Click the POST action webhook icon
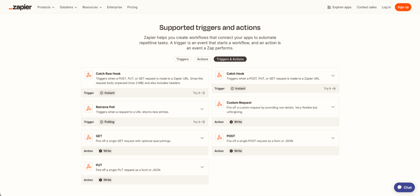420x196 pixels. (x=219, y=137)
